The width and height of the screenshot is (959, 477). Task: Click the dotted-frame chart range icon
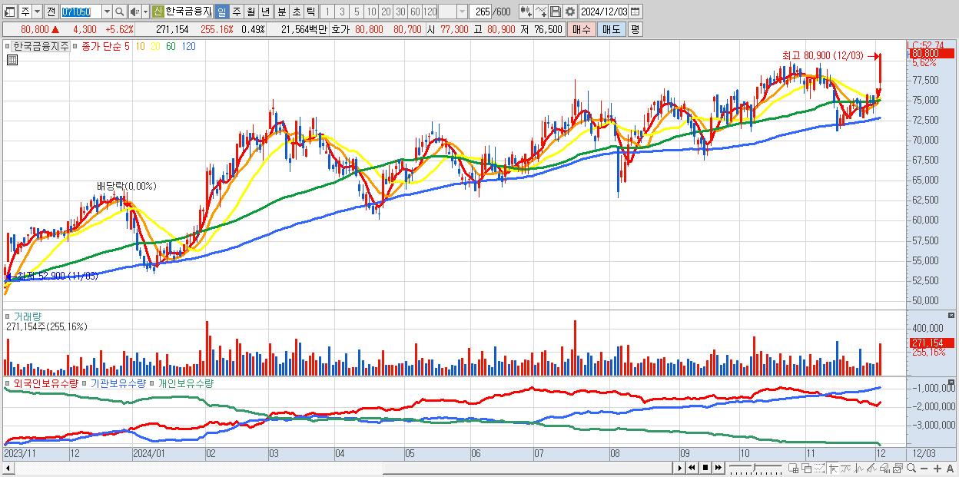coord(819,469)
